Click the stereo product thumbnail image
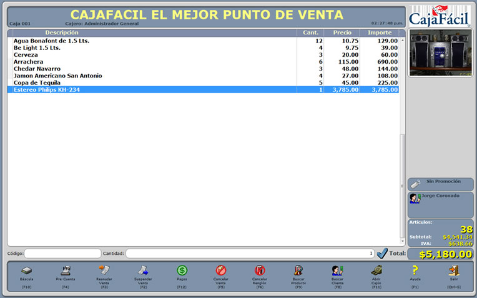 tap(440, 52)
